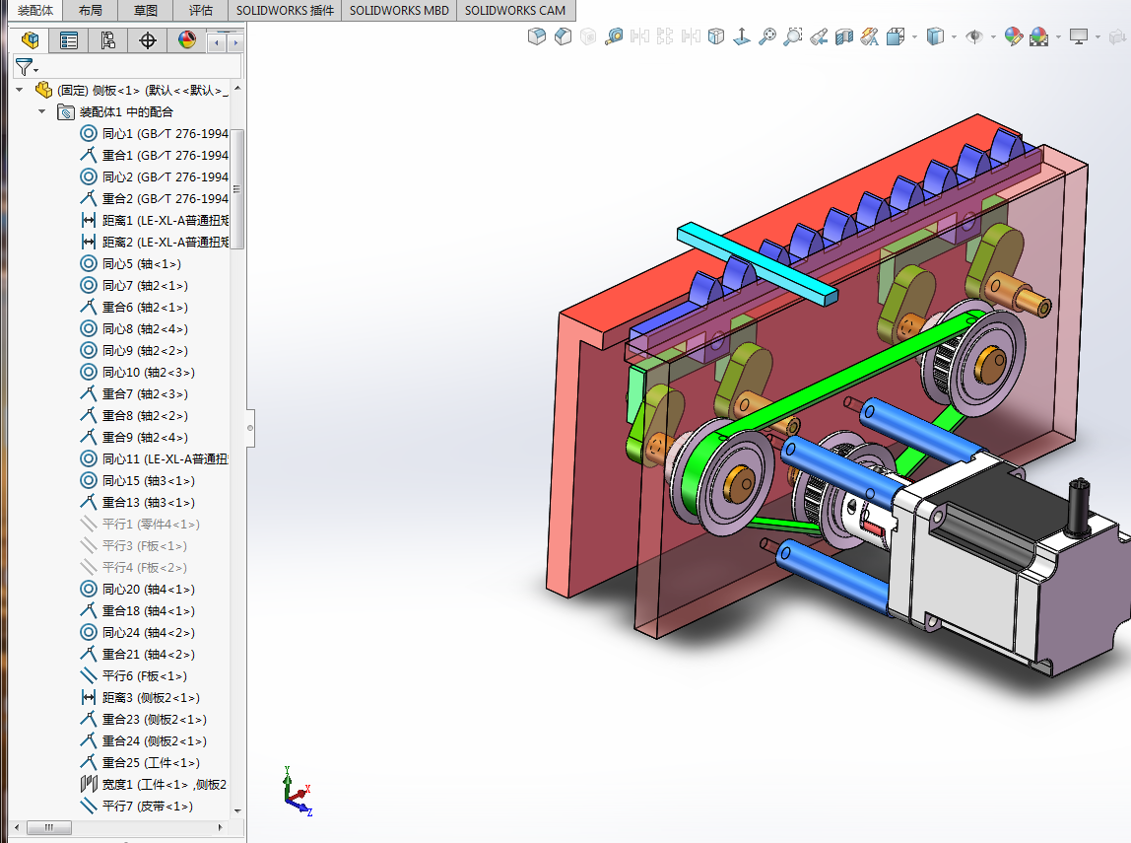The height and width of the screenshot is (843, 1131).
Task: Select the suppressed 平行1 (零件4<1>) mate
Action: click(150, 525)
